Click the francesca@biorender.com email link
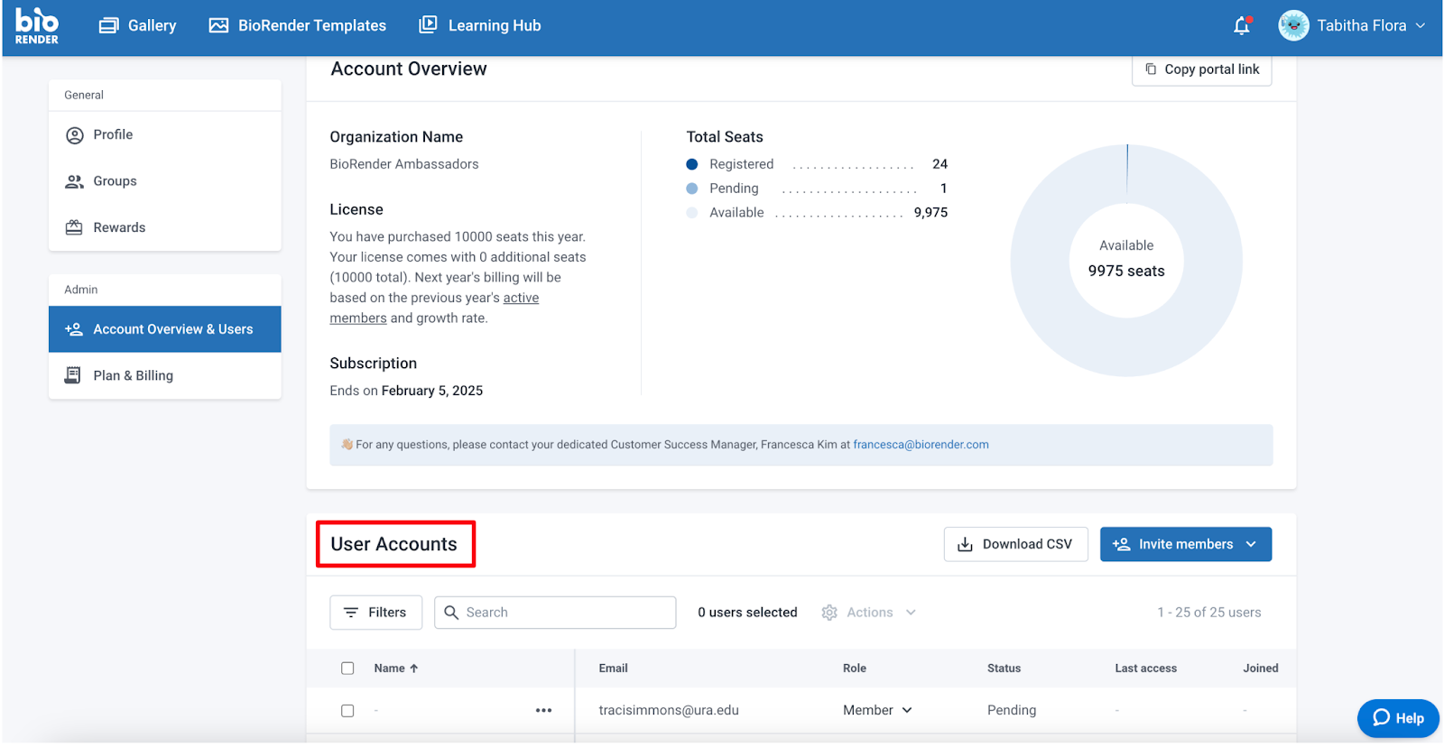1444x747 pixels. tap(921, 445)
